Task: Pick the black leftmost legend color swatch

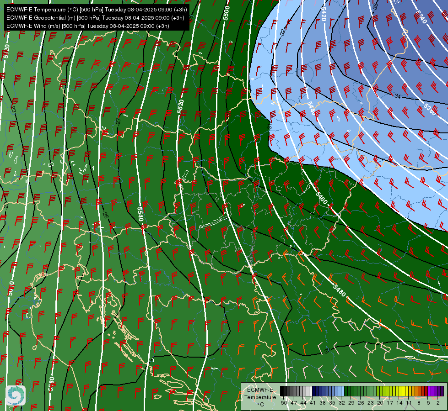Action: [282, 391]
